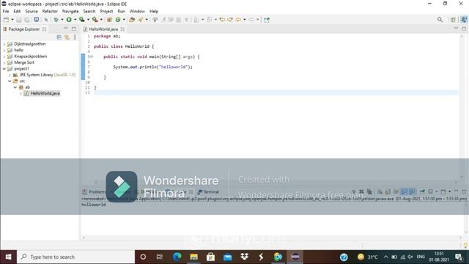Expand the Dijkstraalgorithm project
This screenshot has height=264, width=469.
4,44
